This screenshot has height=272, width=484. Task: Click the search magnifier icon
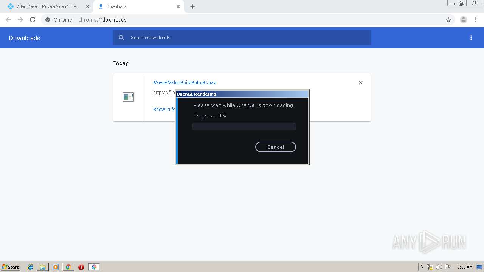click(x=121, y=38)
